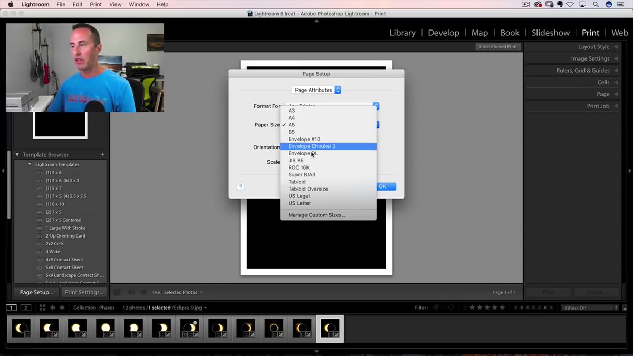Screen dimensions: 633x356
Task: Select US Letter paper size
Action: pyautogui.click(x=328, y=203)
